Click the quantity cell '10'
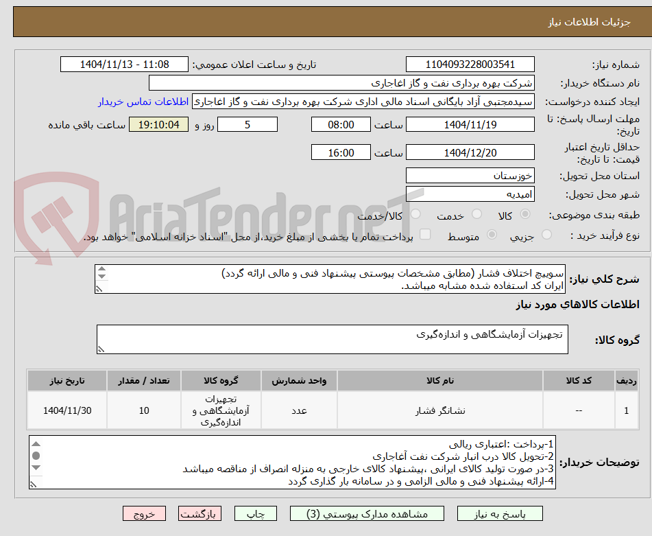The height and width of the screenshot is (536, 652). pos(144,410)
